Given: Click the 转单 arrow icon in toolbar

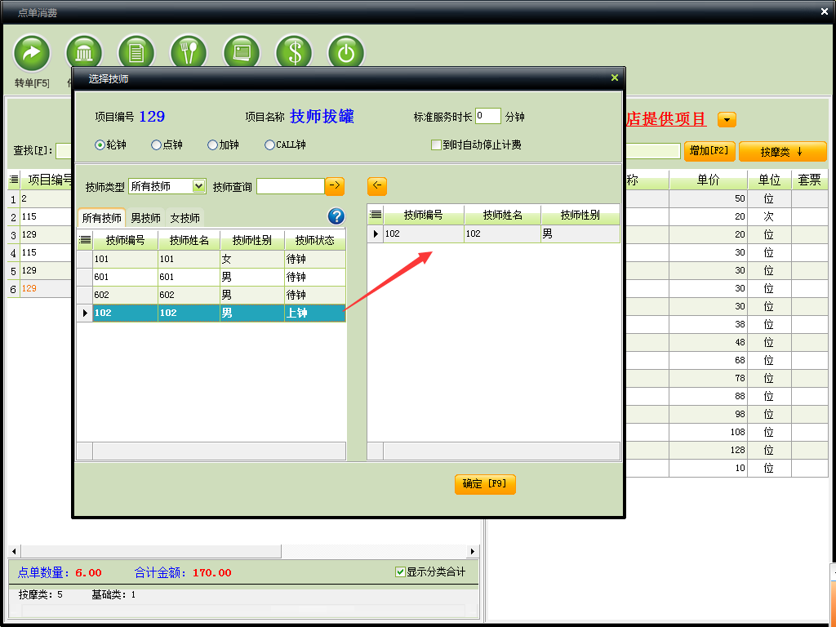Looking at the screenshot, I should (x=32, y=54).
